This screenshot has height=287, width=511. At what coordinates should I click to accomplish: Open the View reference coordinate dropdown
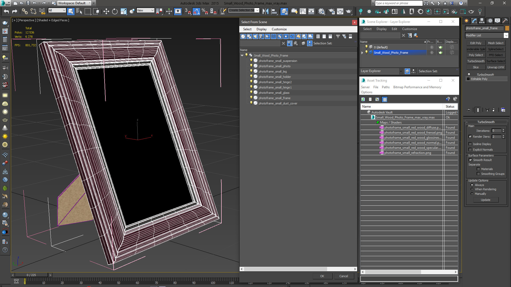click(x=145, y=10)
